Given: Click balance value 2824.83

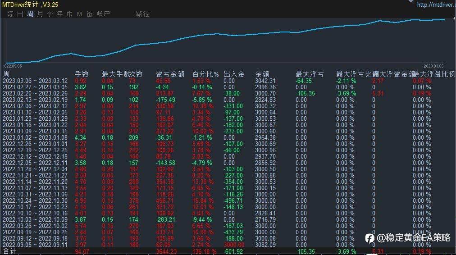Looking at the screenshot, I should point(265,100).
